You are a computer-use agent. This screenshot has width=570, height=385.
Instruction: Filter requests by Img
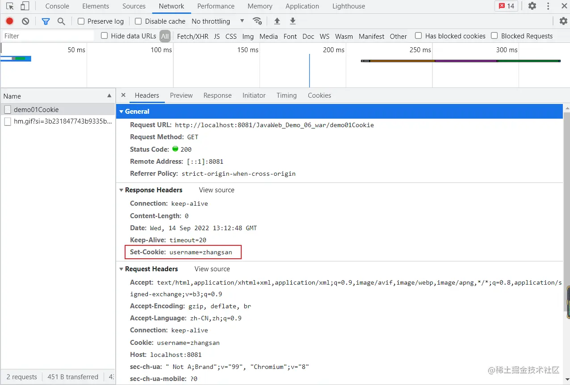click(x=248, y=36)
